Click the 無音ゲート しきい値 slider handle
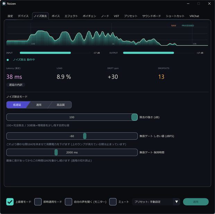Image resolution: width=215 pixels, height=214 pixels. pos(85,136)
